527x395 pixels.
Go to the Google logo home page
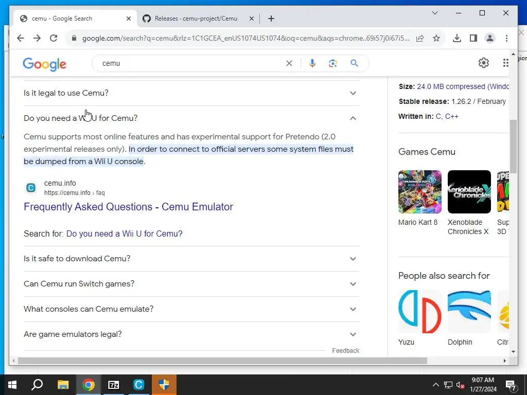tap(44, 64)
